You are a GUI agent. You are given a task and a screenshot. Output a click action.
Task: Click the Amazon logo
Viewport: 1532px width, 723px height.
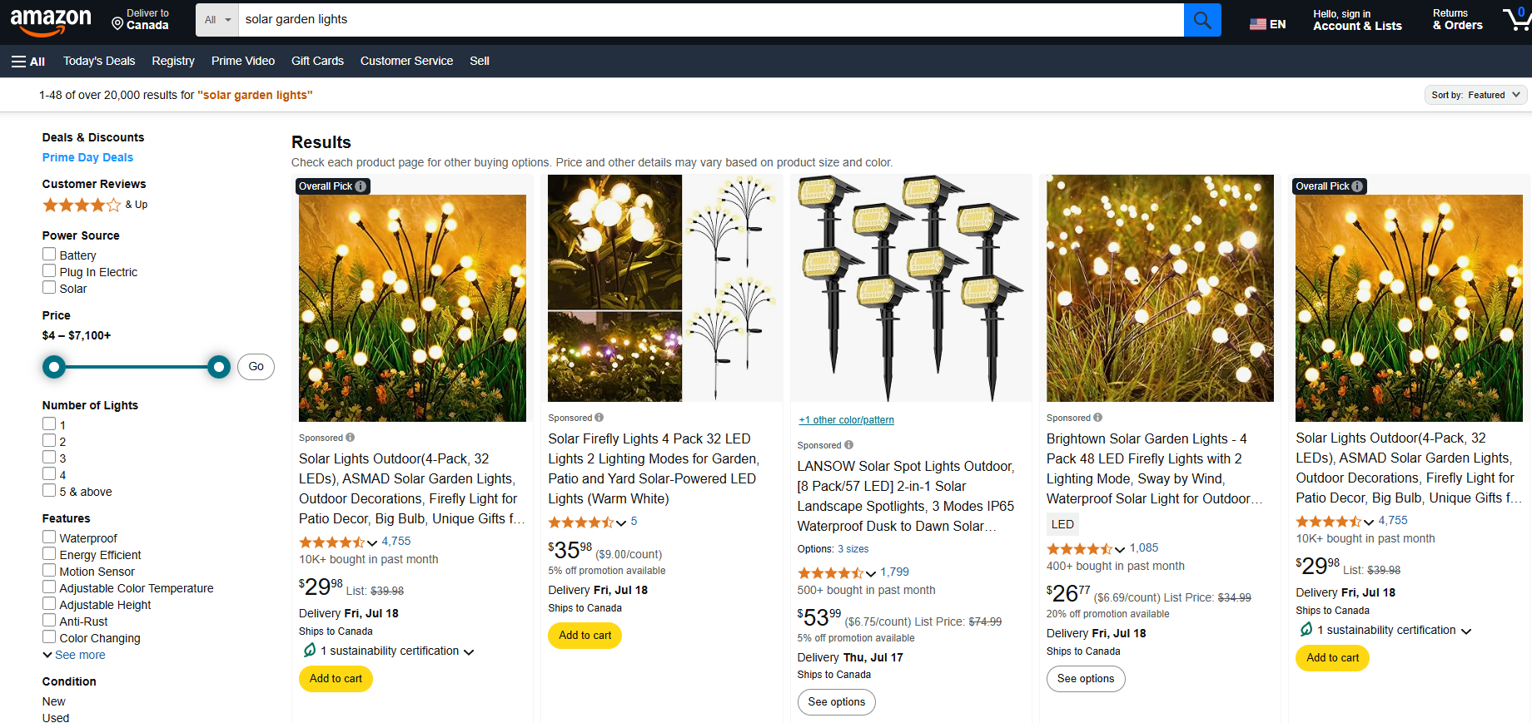coord(51,21)
